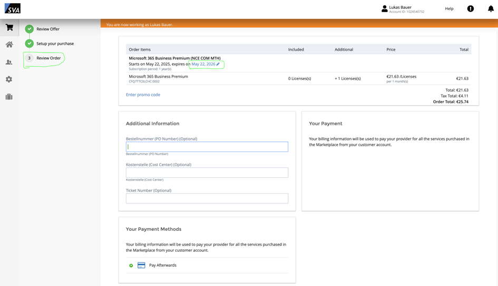This screenshot has height=286, width=498.
Task: Go to Home via sidebar house icon
Action: [x=9, y=45]
